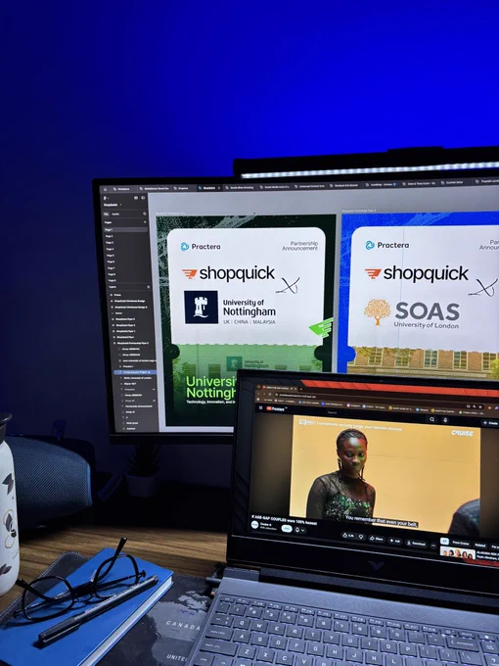Select the Partnership Announcement layer

tap(138, 406)
